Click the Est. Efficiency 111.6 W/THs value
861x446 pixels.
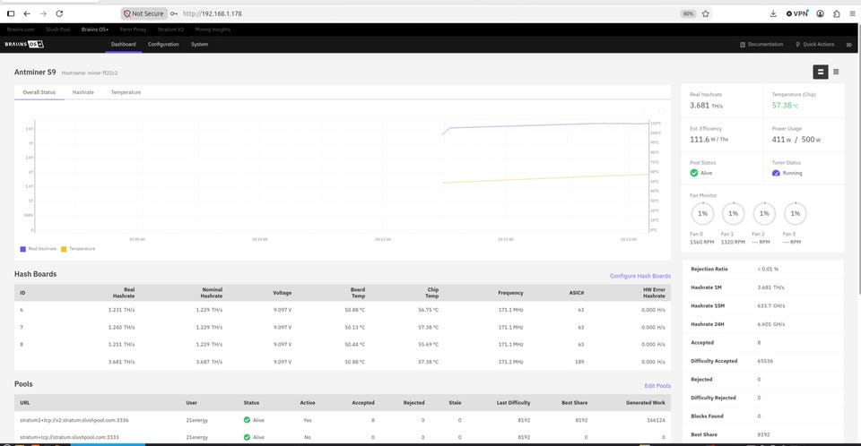(x=709, y=140)
